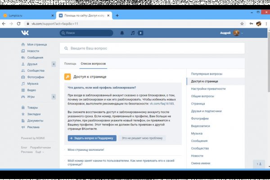Switch to the Помощь tab
Screen dimensions: 270x180
[x=70, y=63]
